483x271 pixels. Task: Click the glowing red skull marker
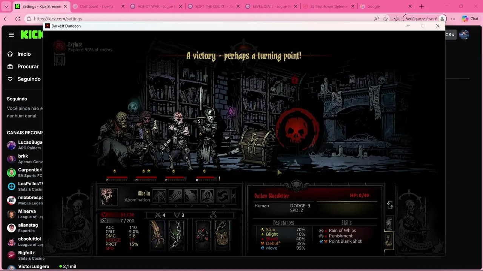(x=297, y=130)
